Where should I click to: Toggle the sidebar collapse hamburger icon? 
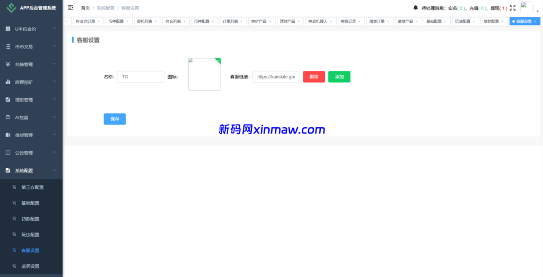(71, 7)
